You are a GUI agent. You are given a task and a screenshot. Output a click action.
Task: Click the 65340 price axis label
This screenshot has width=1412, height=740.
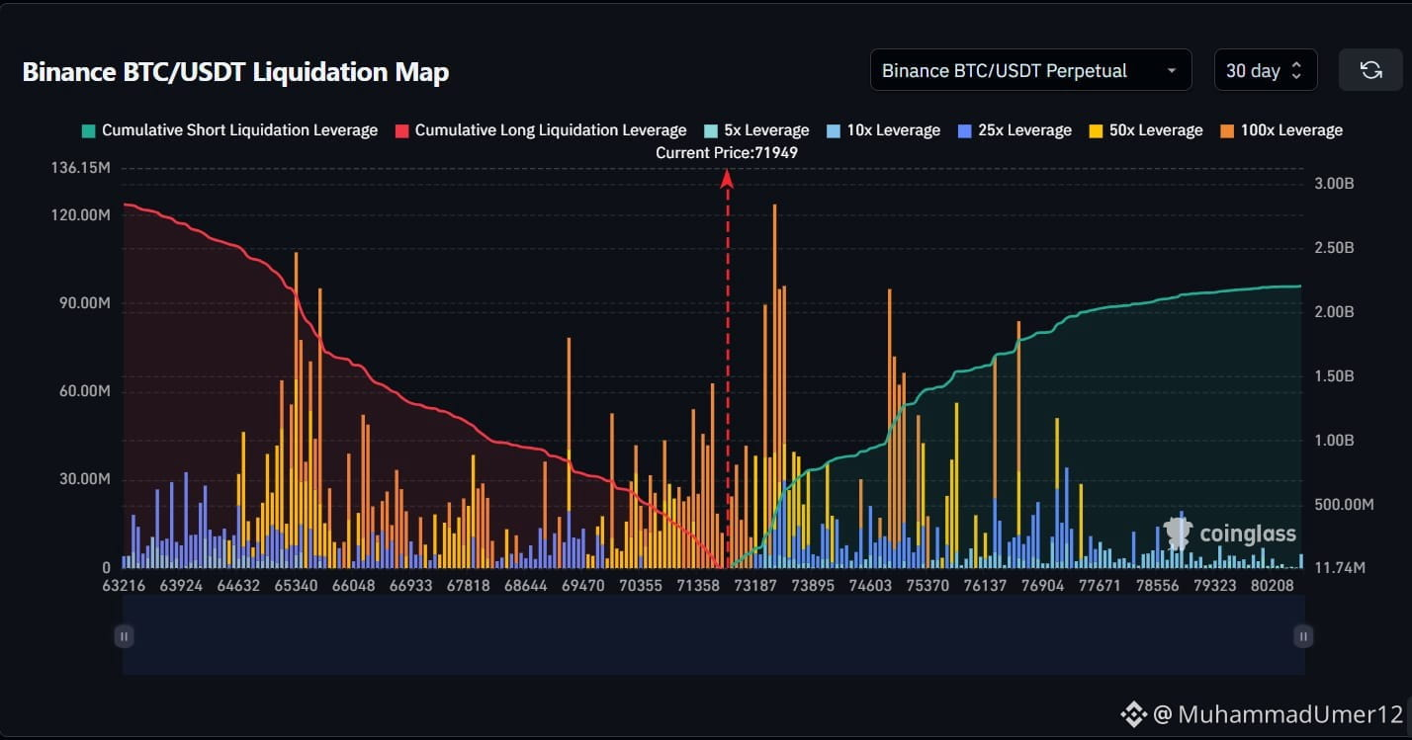(296, 586)
